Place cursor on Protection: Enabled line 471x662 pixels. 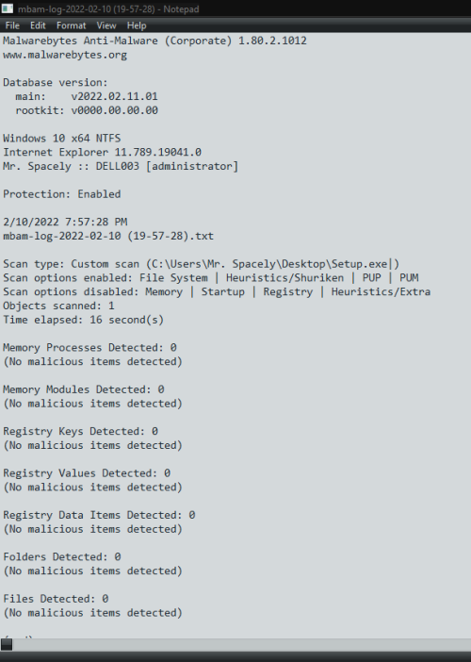pos(62,194)
